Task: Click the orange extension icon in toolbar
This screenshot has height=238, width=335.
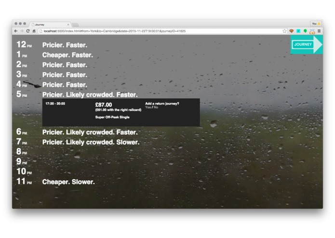Action: (x=292, y=31)
